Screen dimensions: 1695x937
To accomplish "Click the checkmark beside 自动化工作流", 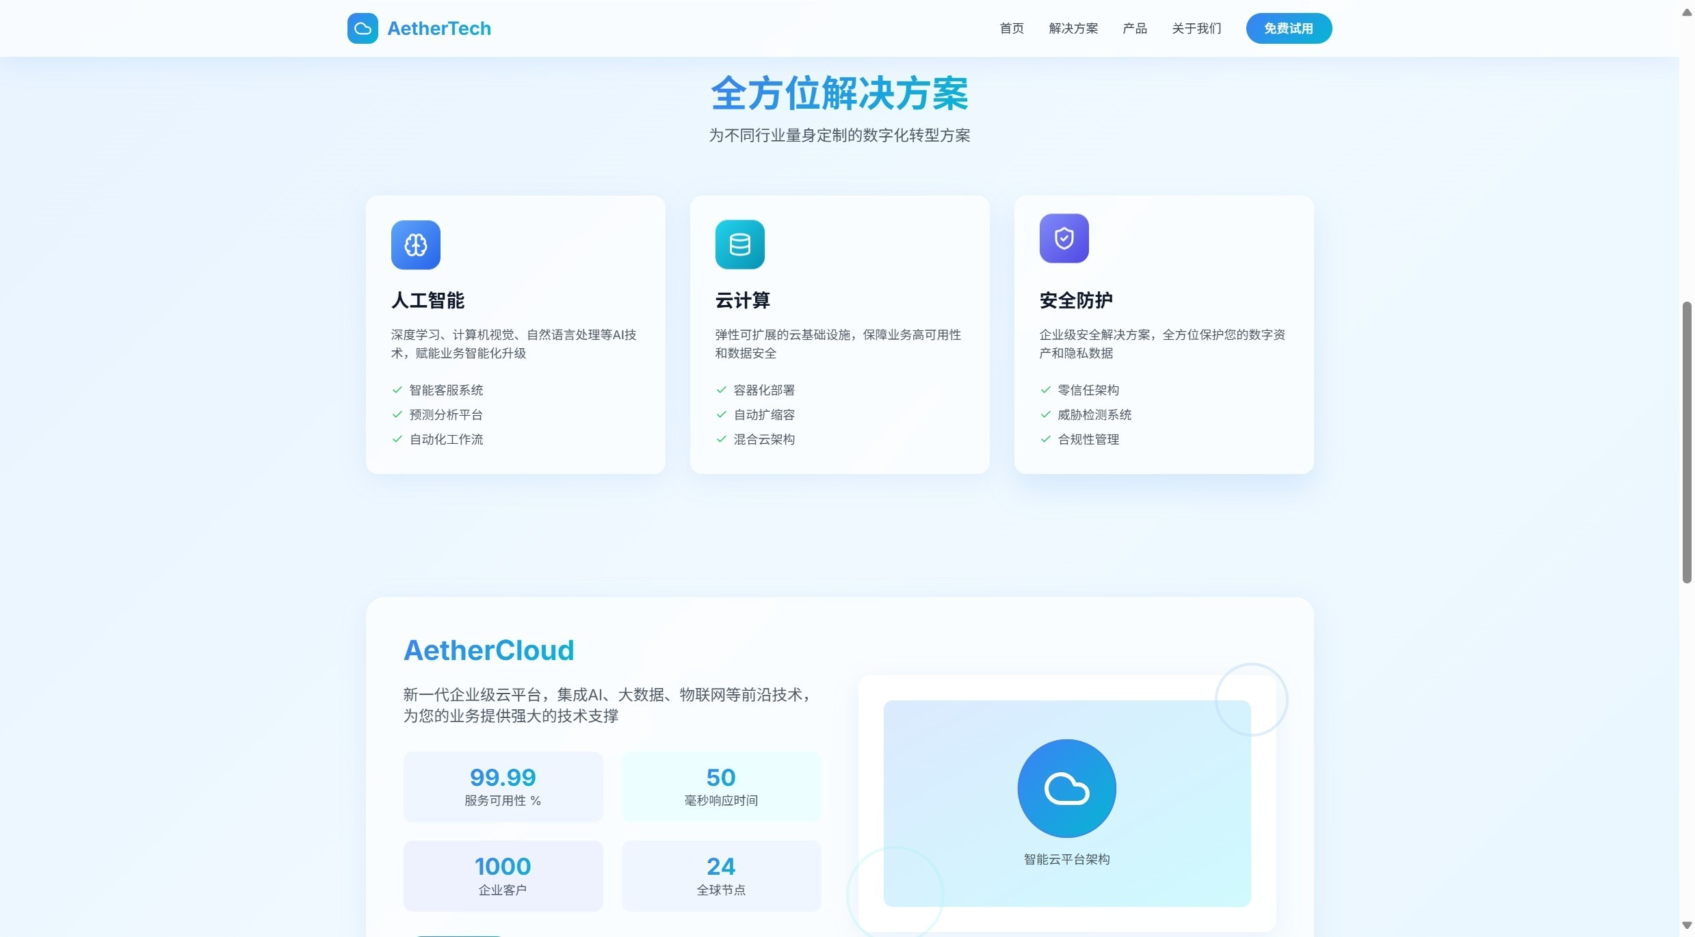I will point(397,439).
